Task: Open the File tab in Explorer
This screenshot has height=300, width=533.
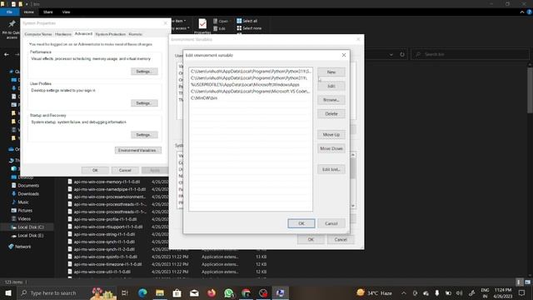Action: pyautogui.click(x=9, y=12)
